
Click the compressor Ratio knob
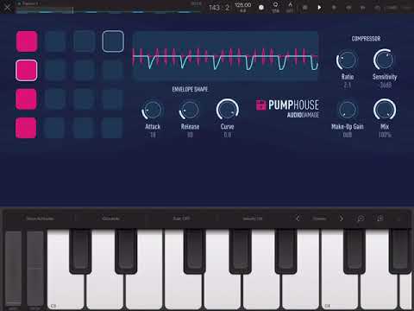click(347, 60)
